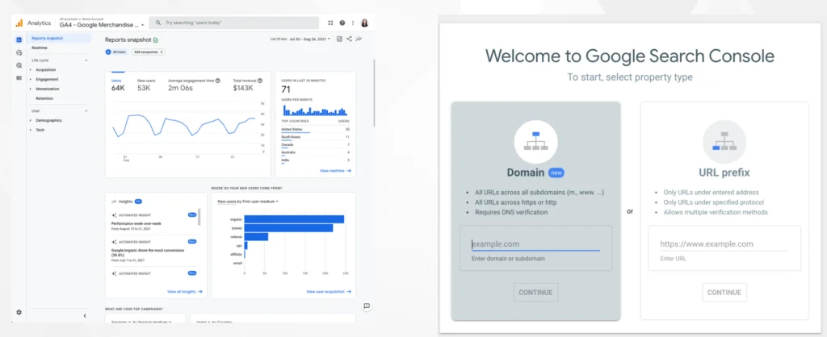Open the Insights sparkline icon in the toolbar
The width and height of the screenshot is (827, 337).
tap(359, 39)
